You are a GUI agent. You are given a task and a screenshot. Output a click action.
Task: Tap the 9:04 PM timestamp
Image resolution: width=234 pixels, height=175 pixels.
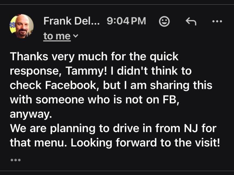pyautogui.click(x=127, y=21)
